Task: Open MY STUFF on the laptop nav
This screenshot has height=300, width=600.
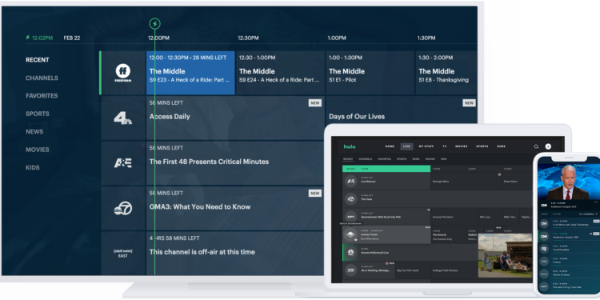Action: (426, 146)
